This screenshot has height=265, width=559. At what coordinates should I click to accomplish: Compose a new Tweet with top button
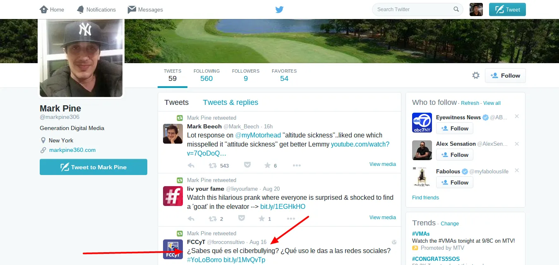pos(507,9)
